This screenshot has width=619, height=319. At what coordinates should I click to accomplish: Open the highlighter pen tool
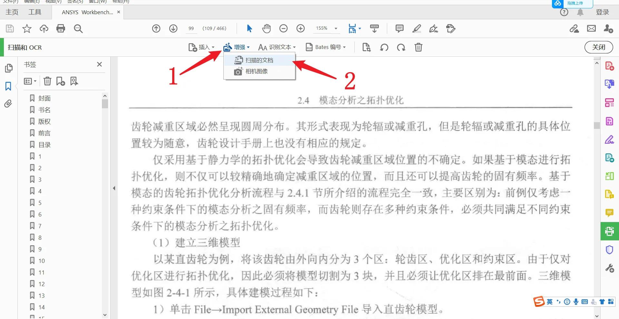[x=416, y=28]
